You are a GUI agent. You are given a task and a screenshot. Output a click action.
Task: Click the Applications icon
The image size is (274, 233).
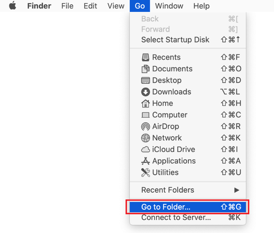click(x=146, y=161)
